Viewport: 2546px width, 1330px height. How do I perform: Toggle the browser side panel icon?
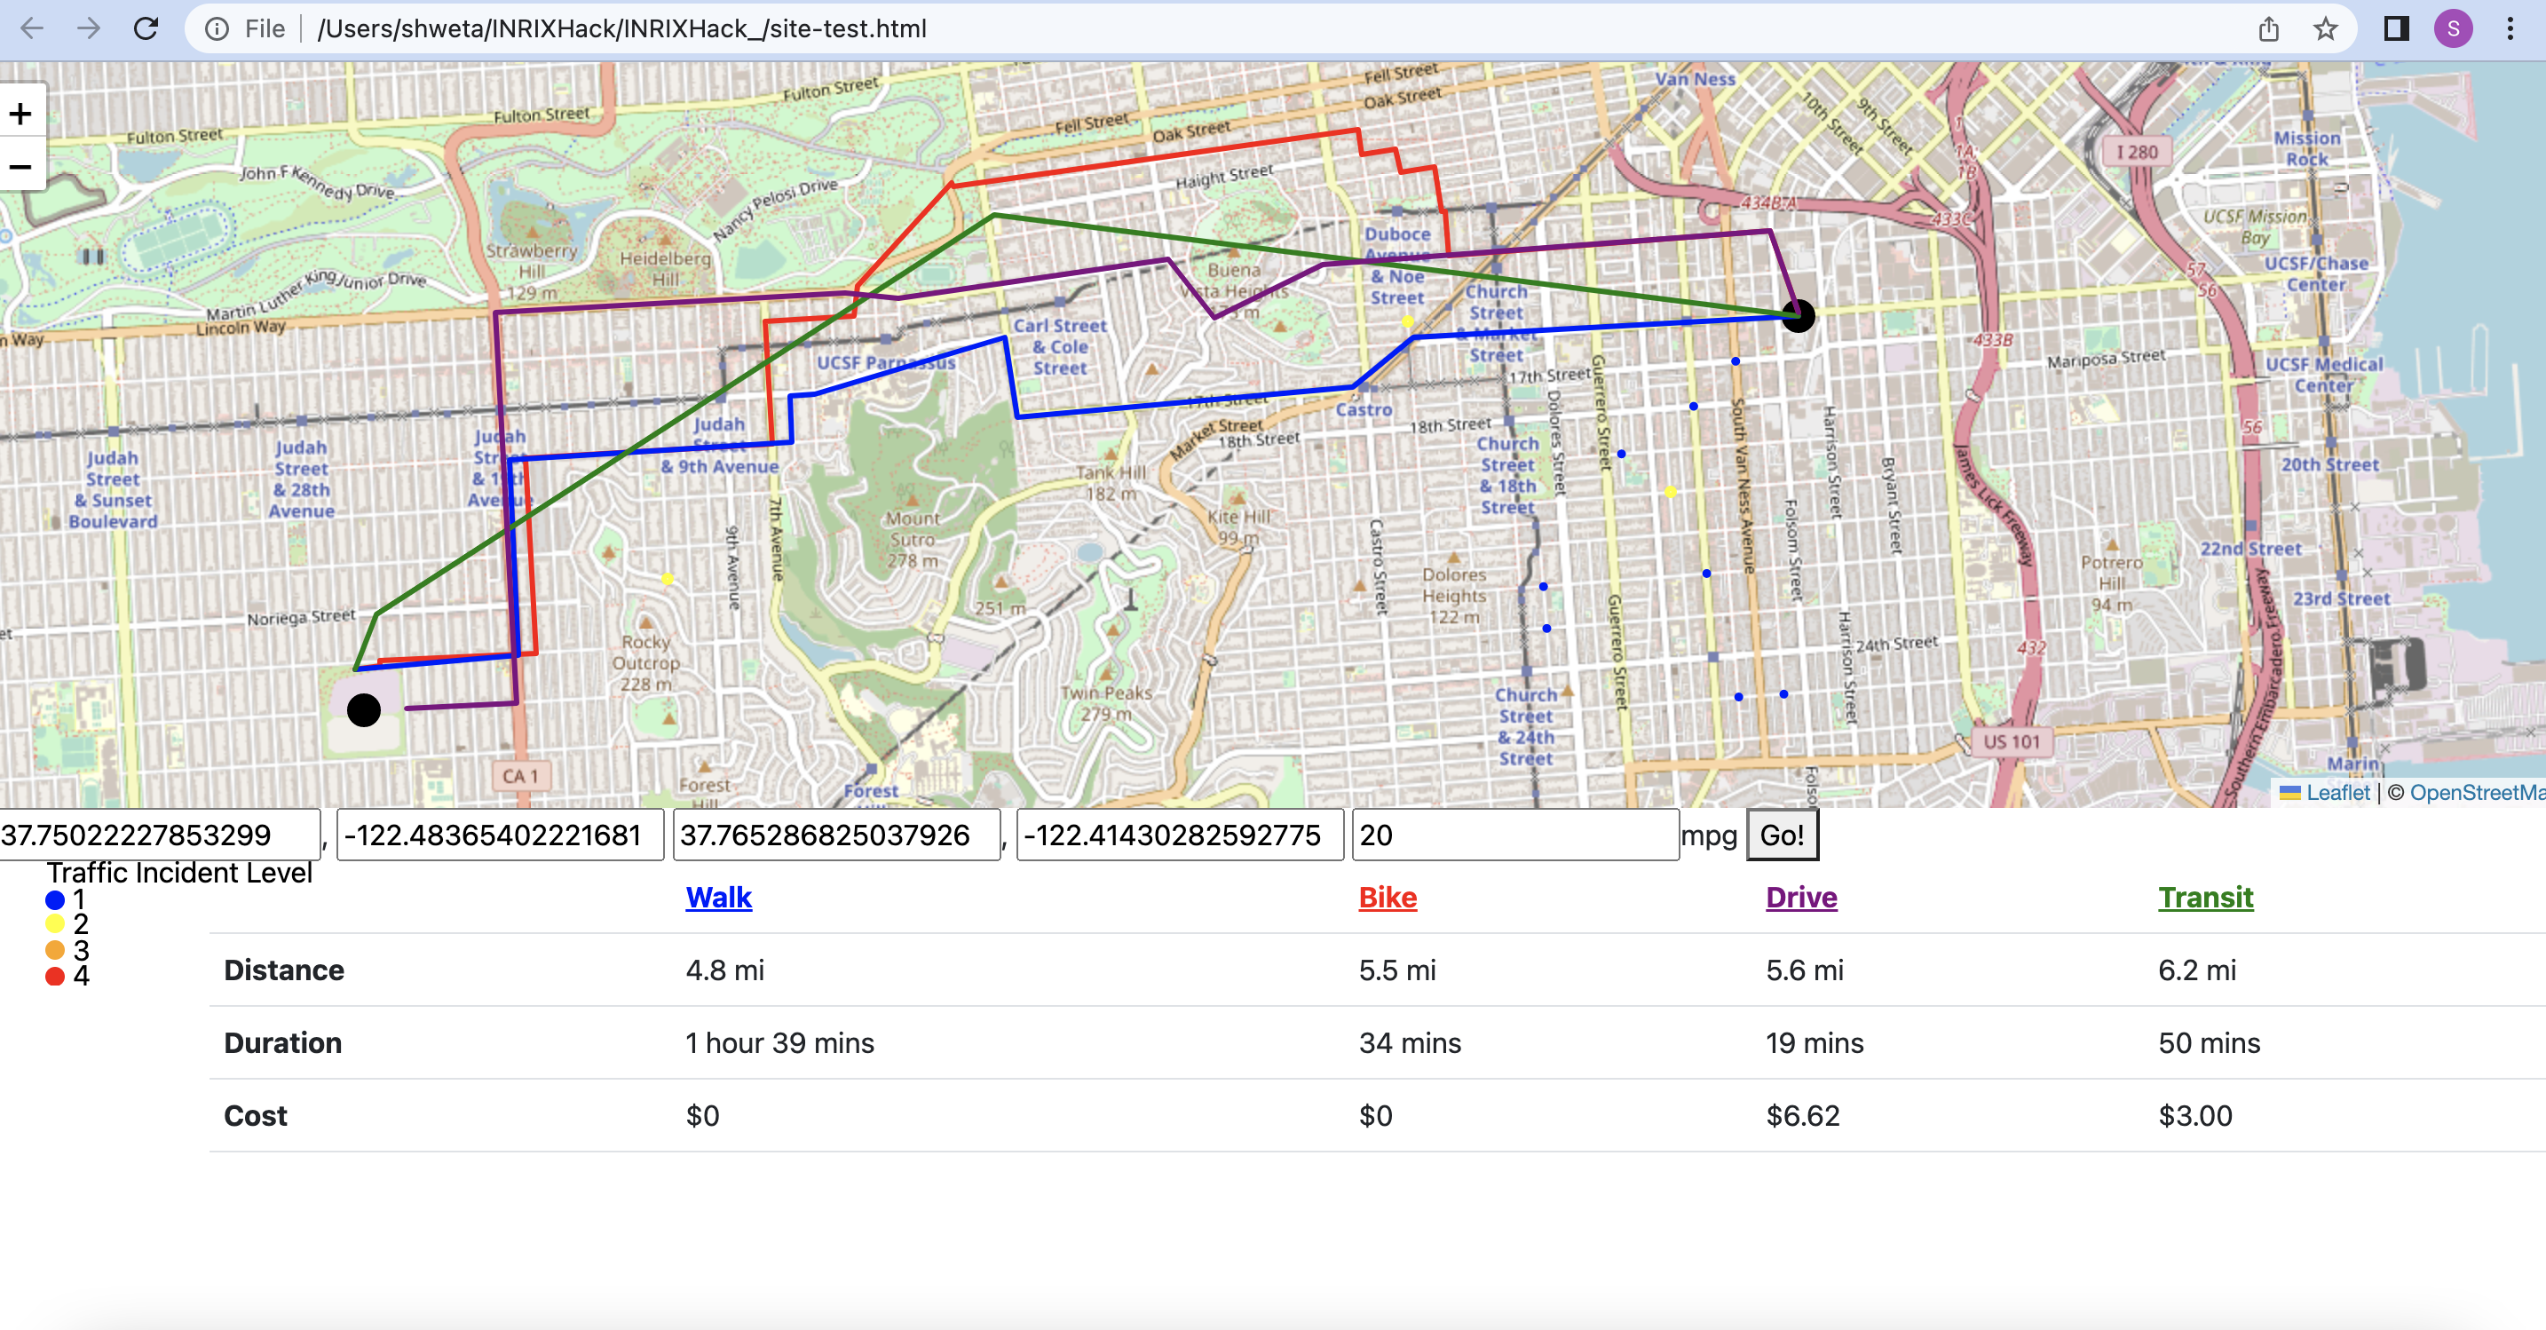2396,28
